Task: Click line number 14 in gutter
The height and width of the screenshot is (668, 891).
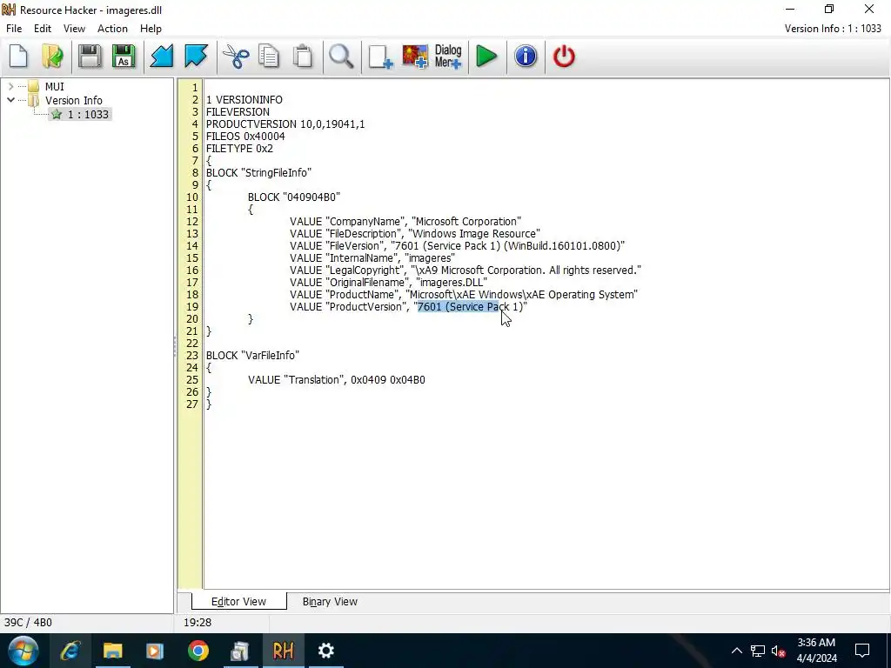Action: 191,246
